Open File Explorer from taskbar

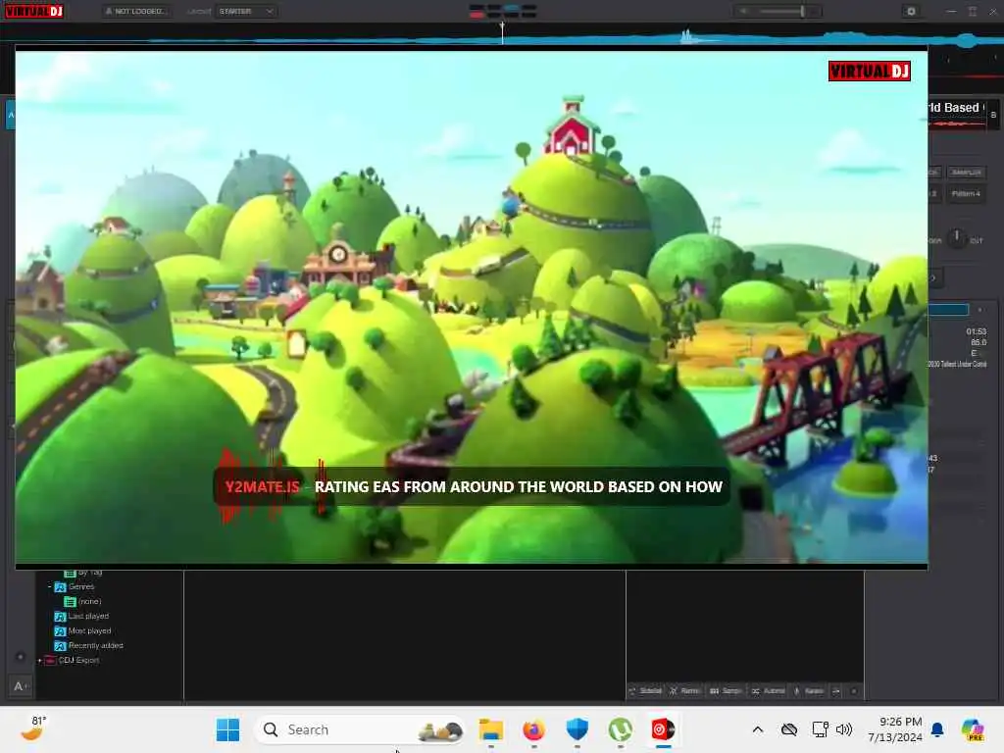[491, 729]
